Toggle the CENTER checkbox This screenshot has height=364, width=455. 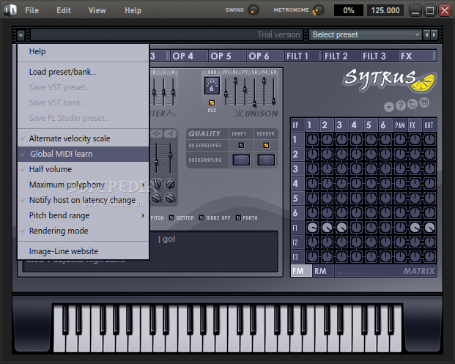[171, 218]
